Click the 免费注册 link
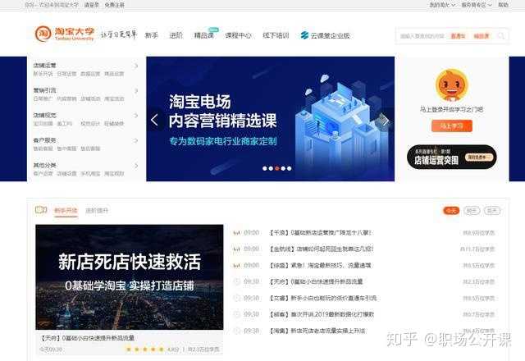Viewport: 525px width, 361px height. (x=114, y=5)
